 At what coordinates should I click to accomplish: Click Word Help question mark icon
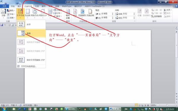176,6
